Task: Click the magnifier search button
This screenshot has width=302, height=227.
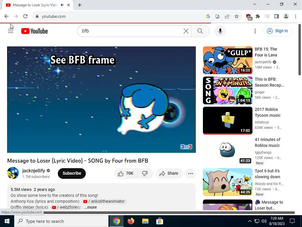Action: pyautogui.click(x=200, y=31)
